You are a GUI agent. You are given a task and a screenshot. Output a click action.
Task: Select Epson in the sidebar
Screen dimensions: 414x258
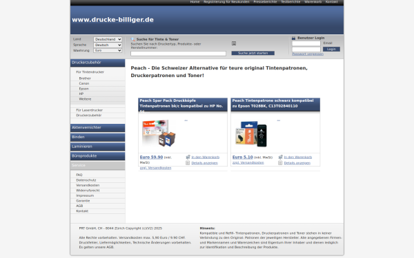click(x=83, y=89)
